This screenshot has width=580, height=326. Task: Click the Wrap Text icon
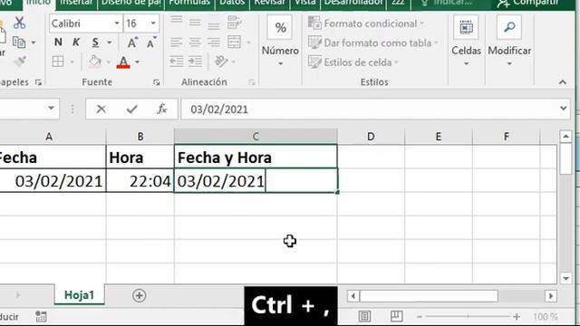tap(234, 23)
